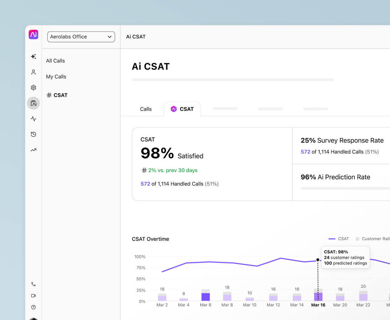
Task: Start a call using the phone icon
Action: coord(33,284)
